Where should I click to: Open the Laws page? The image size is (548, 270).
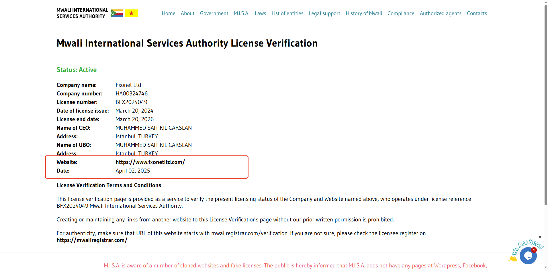[260, 13]
